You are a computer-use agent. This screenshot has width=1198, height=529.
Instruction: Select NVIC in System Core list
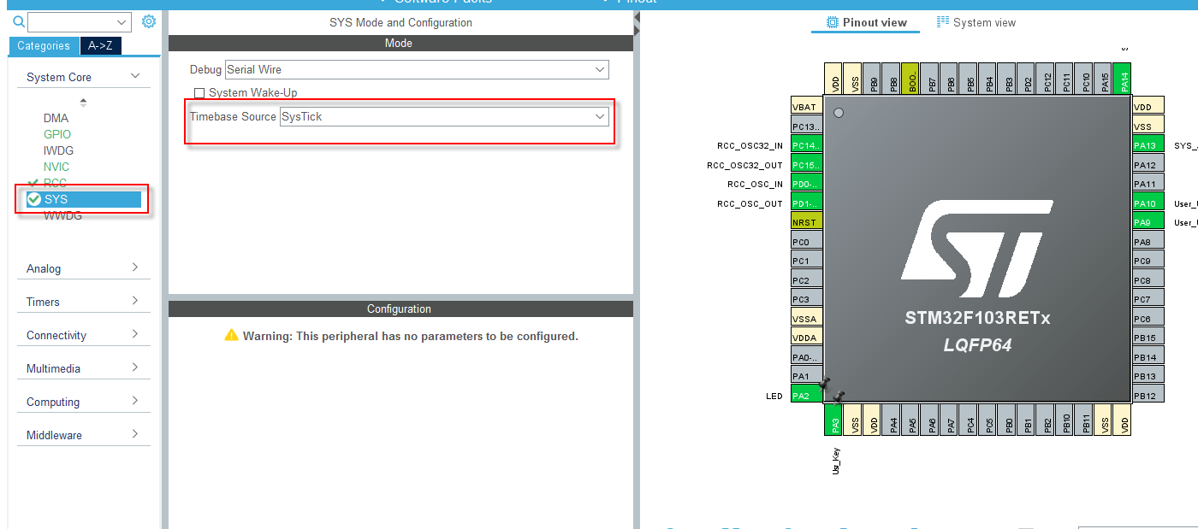(x=56, y=167)
